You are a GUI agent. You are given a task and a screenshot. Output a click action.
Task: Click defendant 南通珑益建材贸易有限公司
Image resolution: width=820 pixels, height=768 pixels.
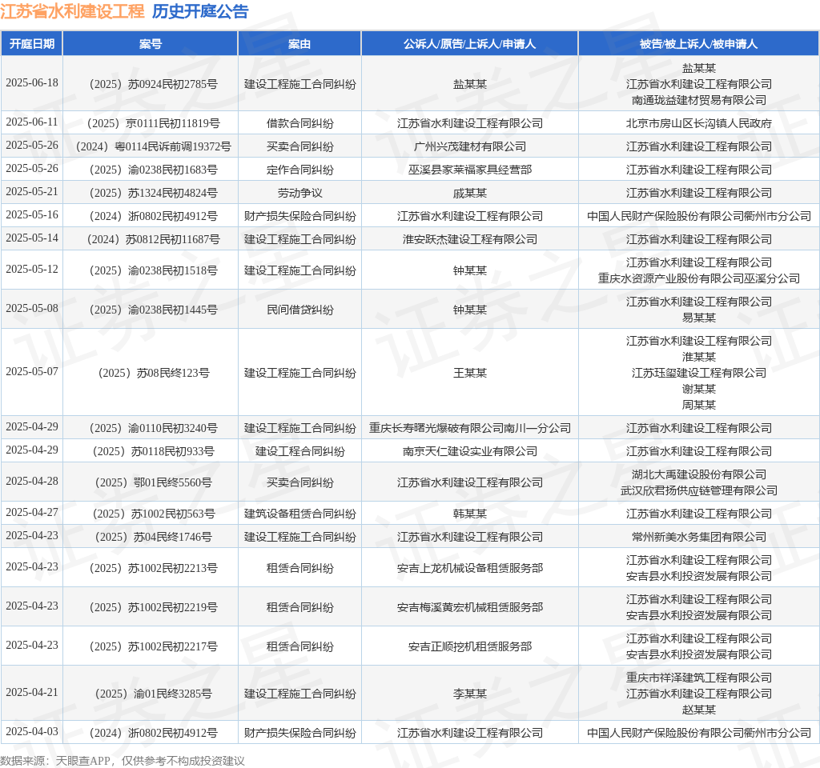(698, 100)
